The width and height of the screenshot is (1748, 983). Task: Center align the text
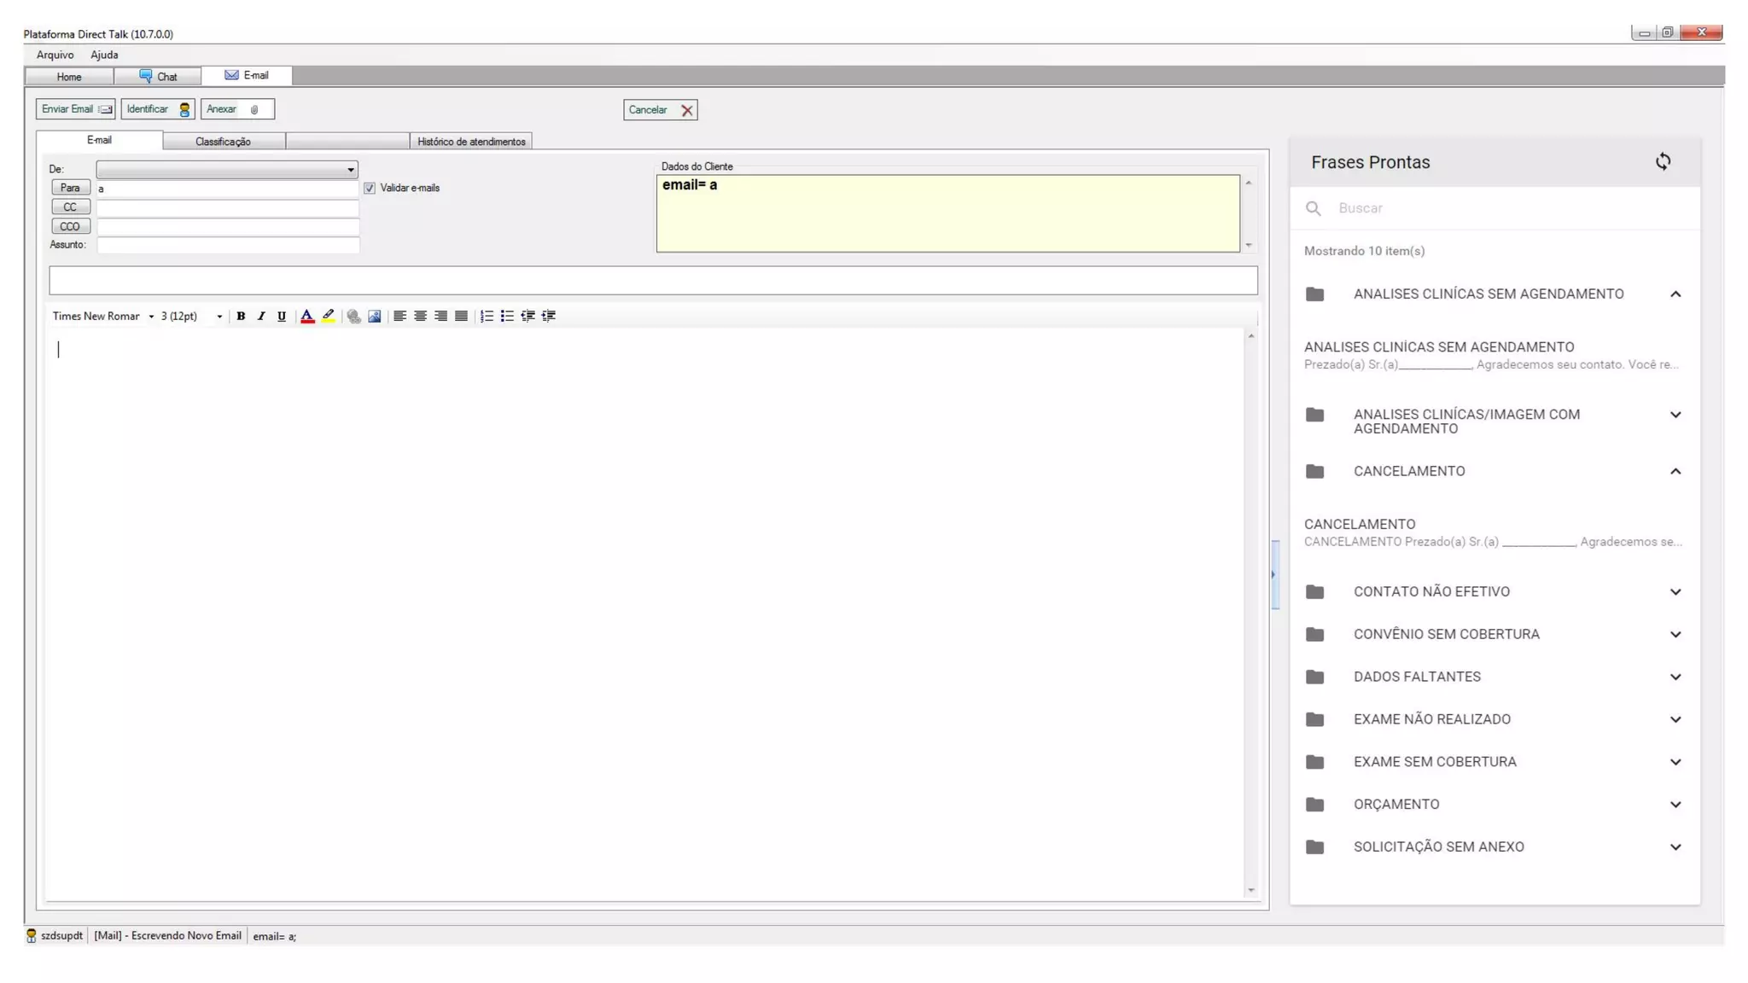click(420, 316)
